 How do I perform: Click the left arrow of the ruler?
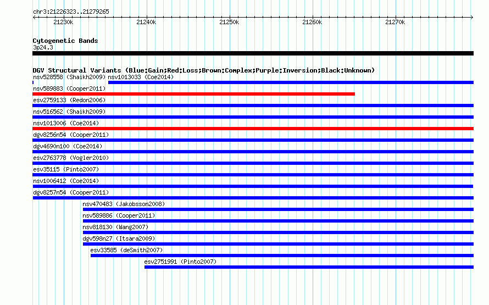tap(34, 17)
